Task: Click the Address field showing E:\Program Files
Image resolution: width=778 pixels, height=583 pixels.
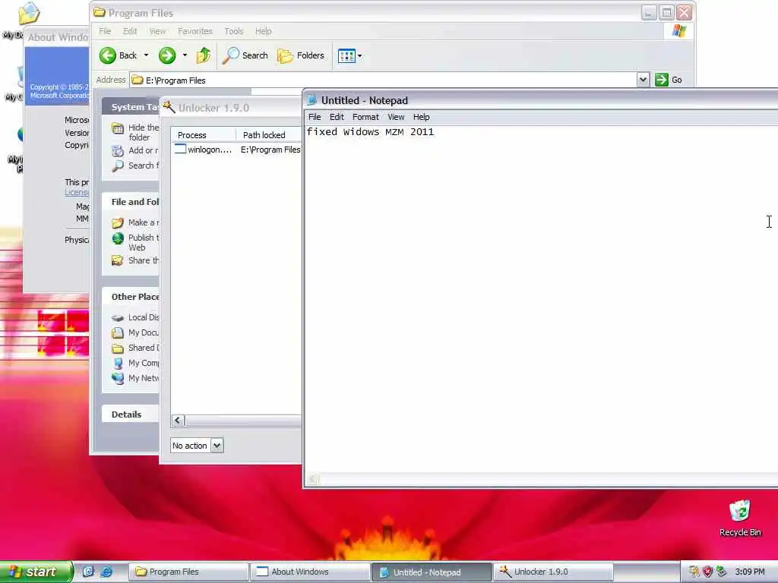Action: click(383, 80)
